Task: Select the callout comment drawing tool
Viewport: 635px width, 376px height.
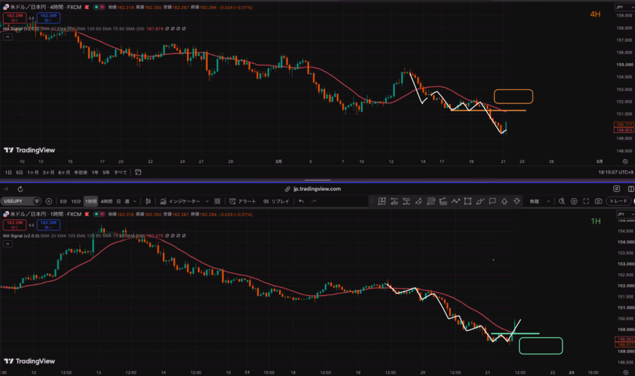Action: [492, 201]
